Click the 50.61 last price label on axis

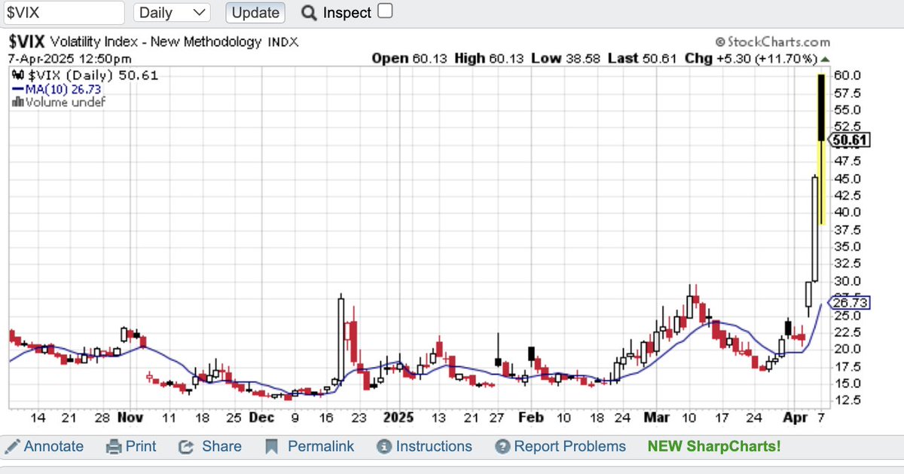click(851, 140)
